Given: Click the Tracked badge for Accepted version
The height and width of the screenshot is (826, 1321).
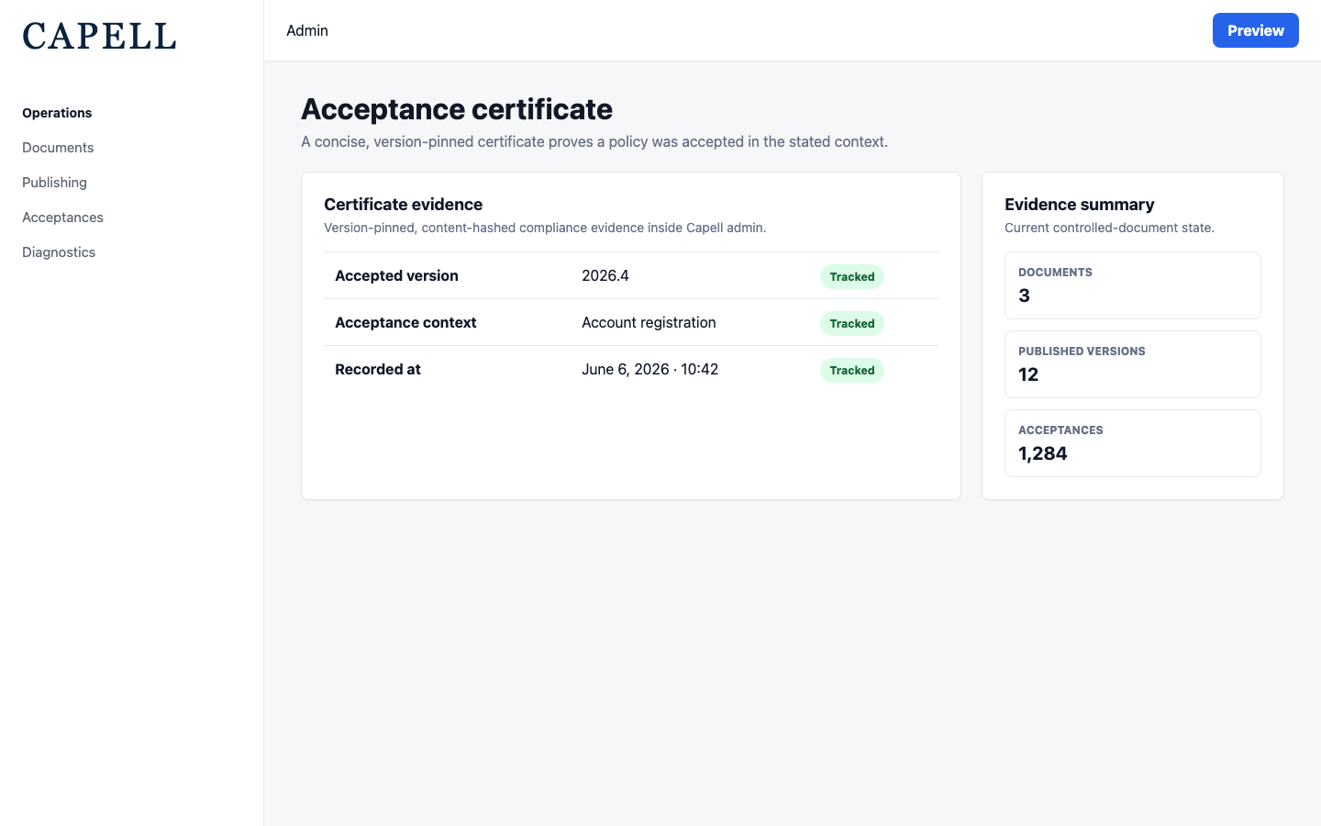Looking at the screenshot, I should (x=852, y=276).
